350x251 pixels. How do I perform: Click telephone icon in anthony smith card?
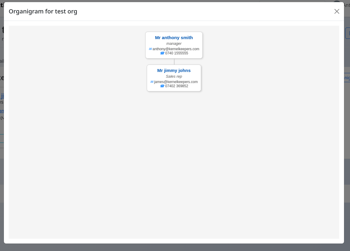[x=162, y=53]
